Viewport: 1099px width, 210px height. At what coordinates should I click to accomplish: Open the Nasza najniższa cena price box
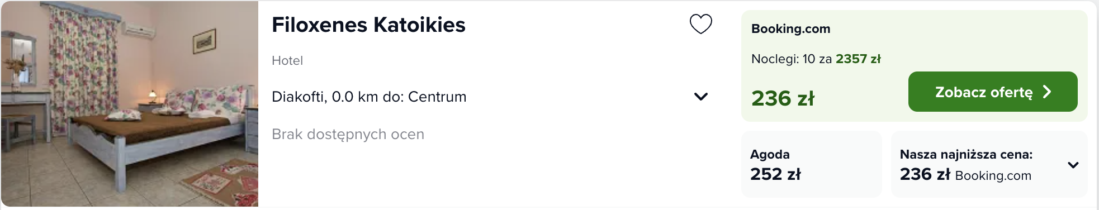click(x=989, y=164)
